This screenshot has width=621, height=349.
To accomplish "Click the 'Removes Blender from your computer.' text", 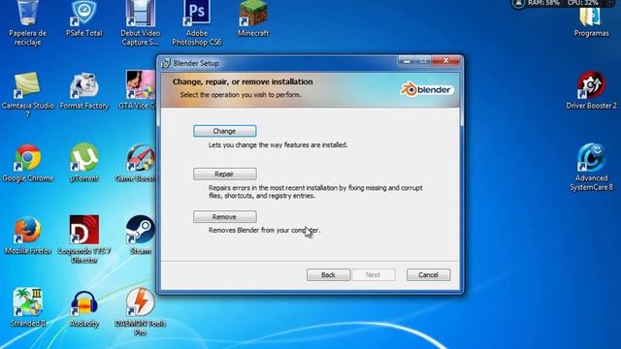I will 264,230.
